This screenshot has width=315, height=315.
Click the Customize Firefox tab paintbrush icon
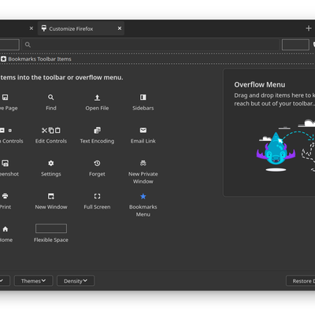pyautogui.click(x=44, y=28)
